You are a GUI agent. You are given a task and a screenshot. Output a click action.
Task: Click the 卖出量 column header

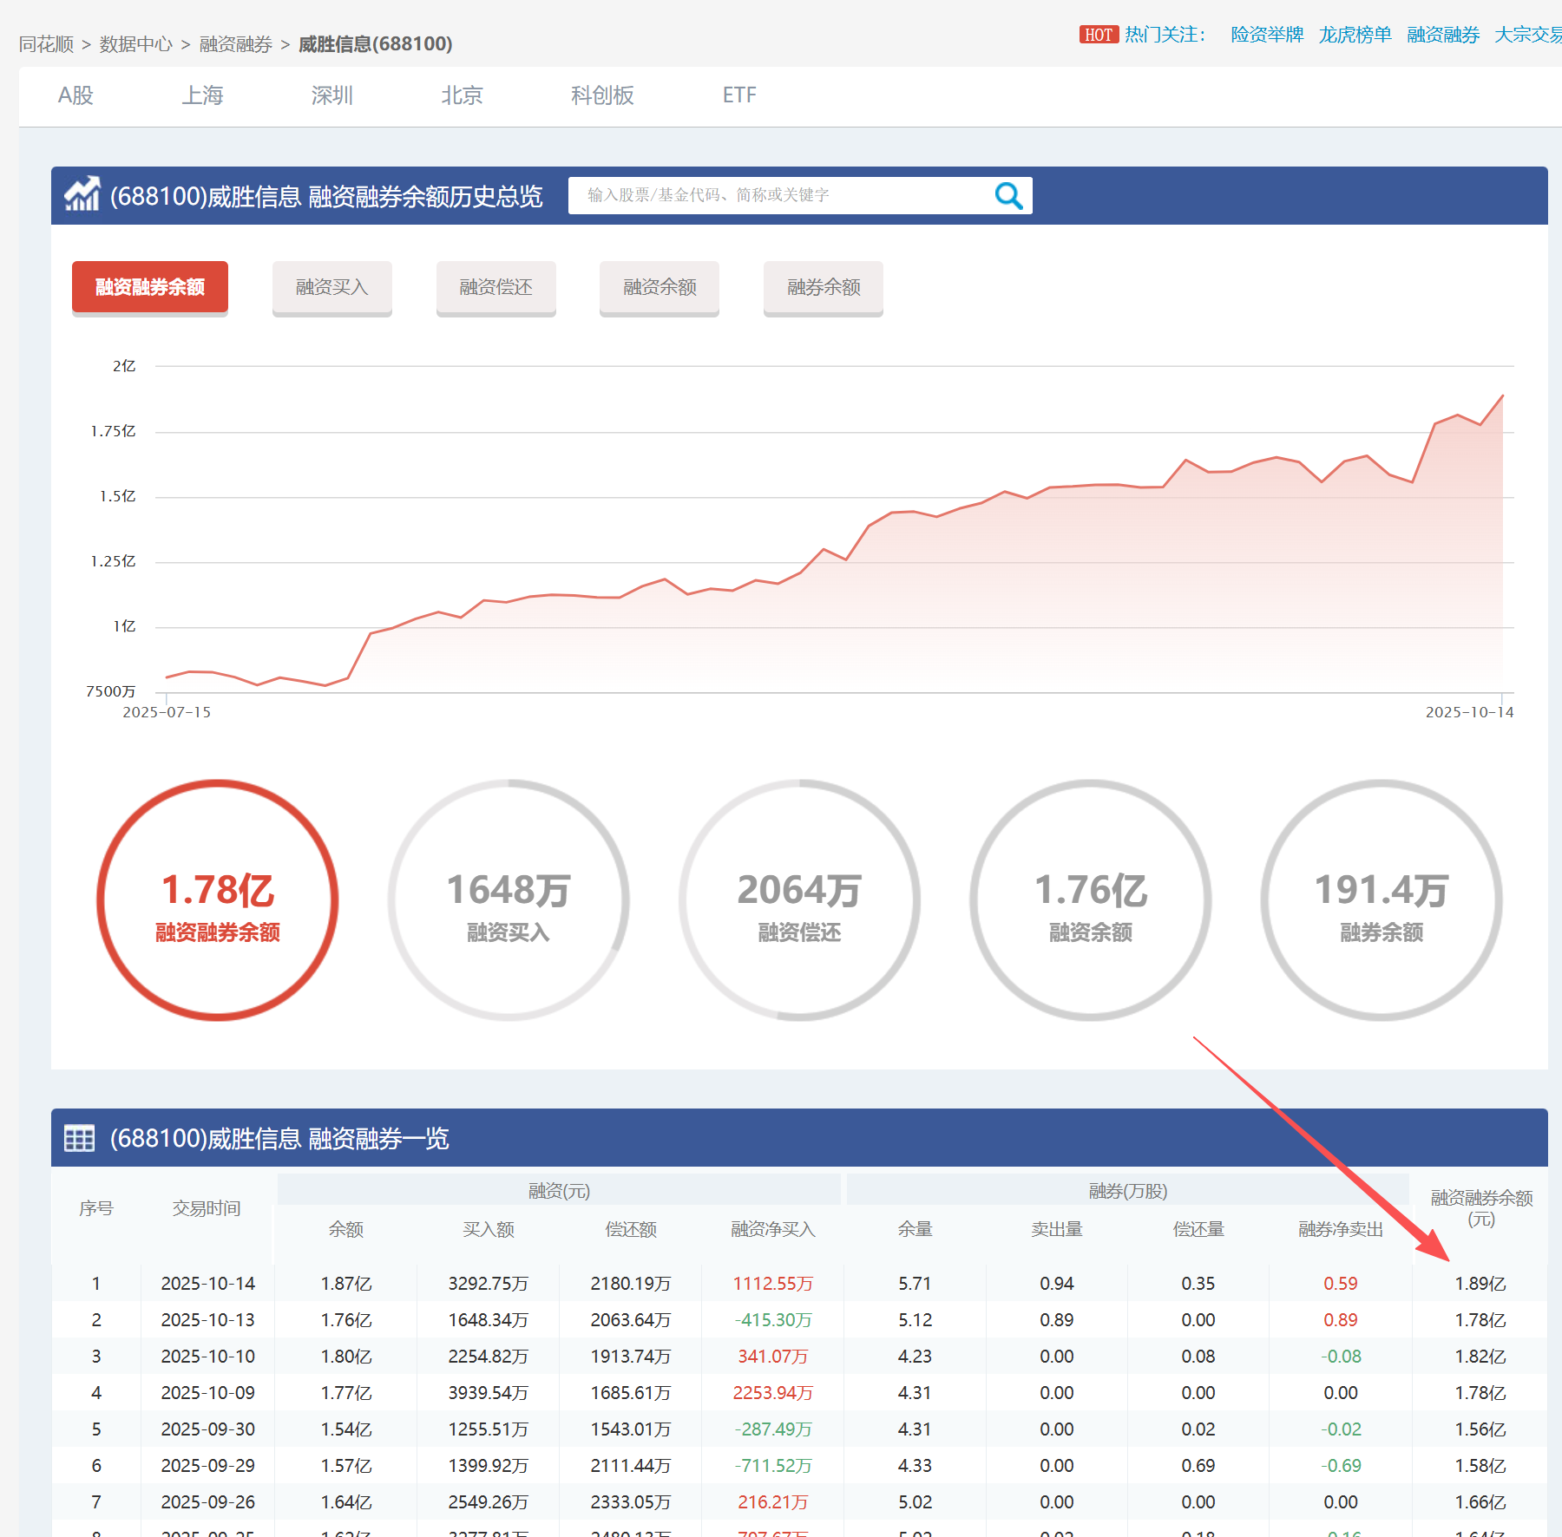point(1057,1229)
